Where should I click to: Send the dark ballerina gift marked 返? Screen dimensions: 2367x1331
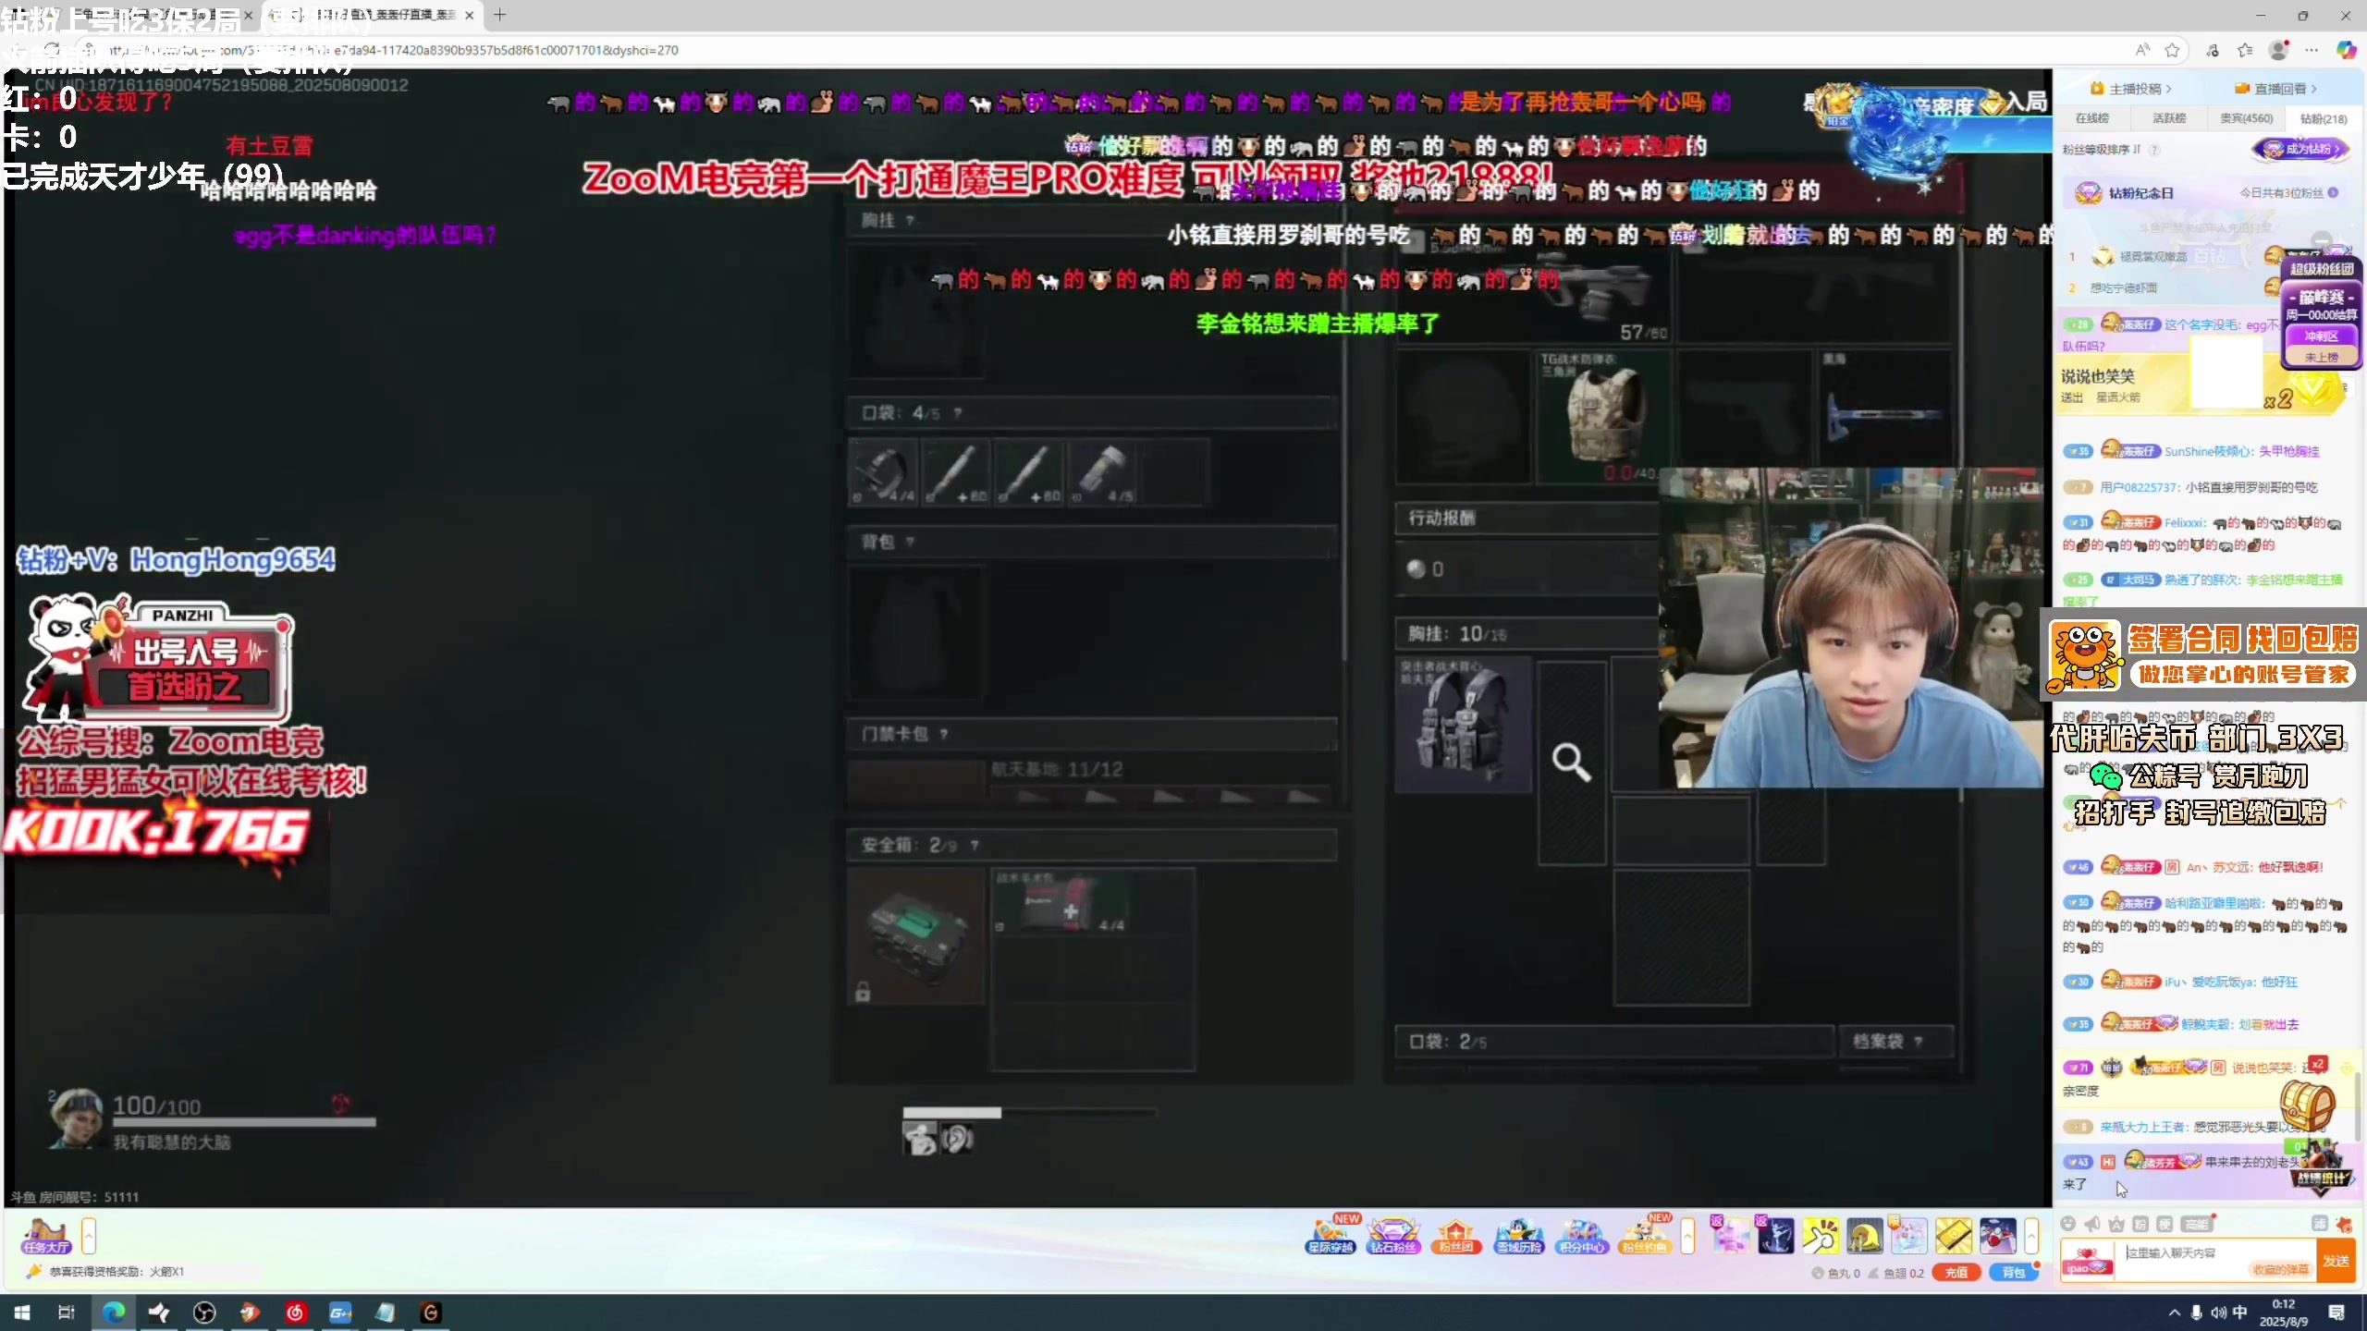pyautogui.click(x=1775, y=1236)
